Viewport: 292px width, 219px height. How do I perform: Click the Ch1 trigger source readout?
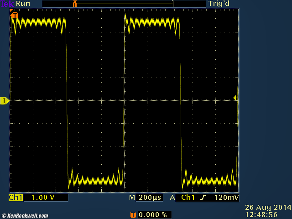click(x=188, y=198)
